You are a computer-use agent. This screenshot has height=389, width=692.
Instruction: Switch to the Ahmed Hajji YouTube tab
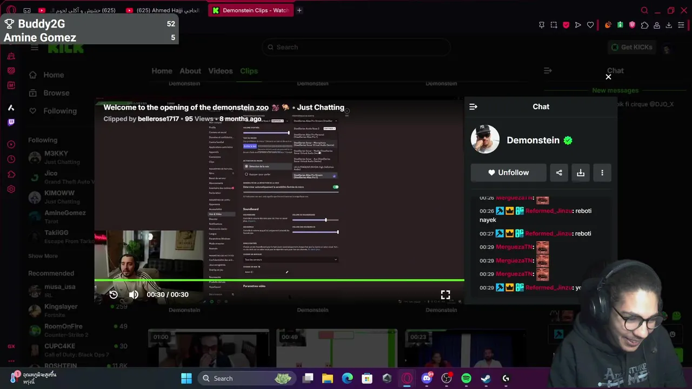click(x=163, y=10)
